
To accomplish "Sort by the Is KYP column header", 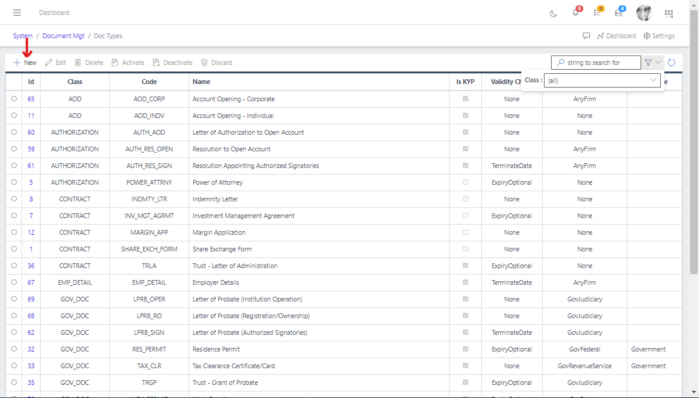I will [465, 82].
